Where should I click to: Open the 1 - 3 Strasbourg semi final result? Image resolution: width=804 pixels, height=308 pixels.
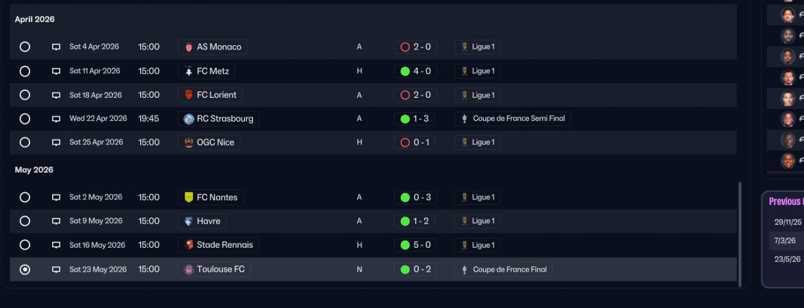click(415, 119)
